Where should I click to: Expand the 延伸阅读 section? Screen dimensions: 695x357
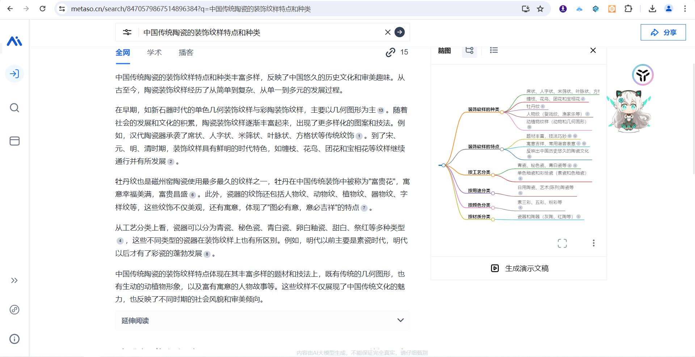pos(400,320)
